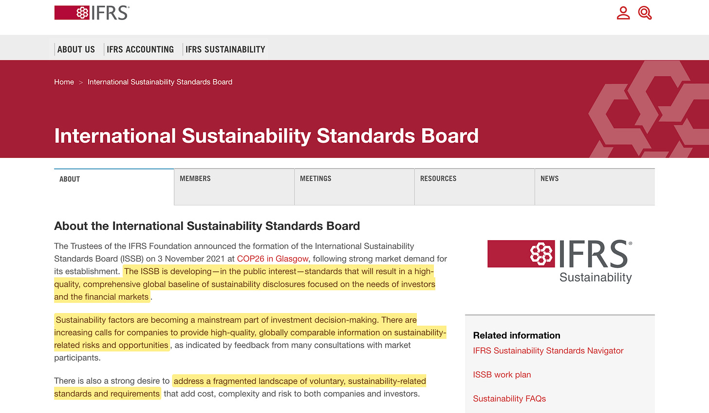Click heading About the International Sustainability Standards Board
This screenshot has width=709, height=413.
point(207,226)
